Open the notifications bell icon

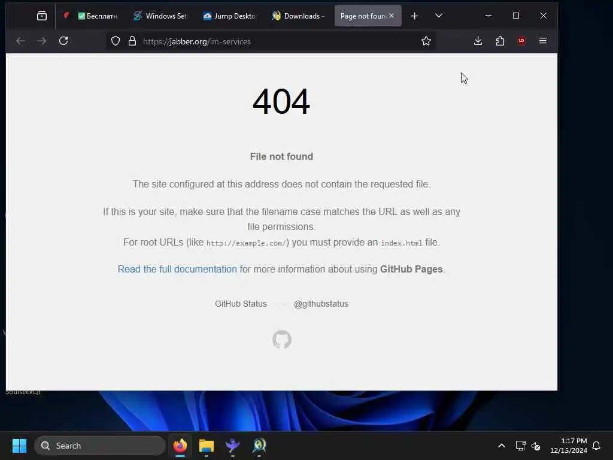pos(596,446)
